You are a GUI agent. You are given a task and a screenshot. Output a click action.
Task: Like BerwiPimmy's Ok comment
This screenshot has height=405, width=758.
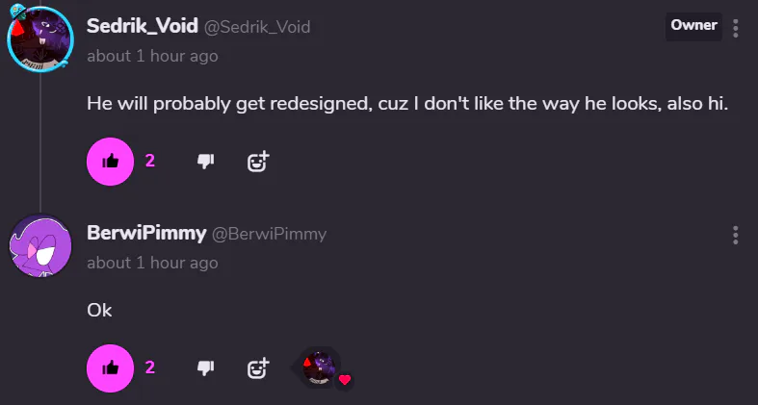point(110,368)
